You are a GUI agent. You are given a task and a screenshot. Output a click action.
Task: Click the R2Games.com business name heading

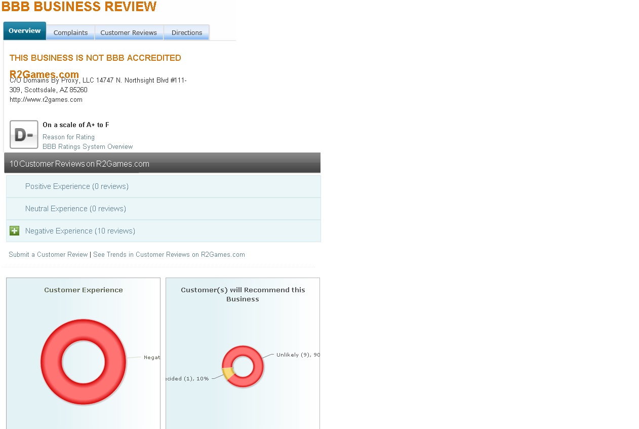point(44,74)
